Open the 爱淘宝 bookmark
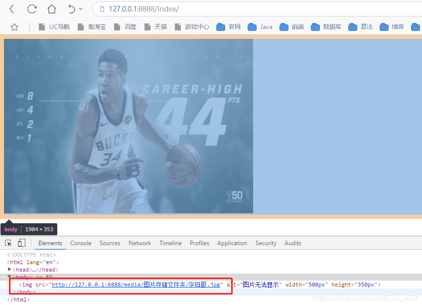This screenshot has height=307, width=422. click(x=92, y=27)
